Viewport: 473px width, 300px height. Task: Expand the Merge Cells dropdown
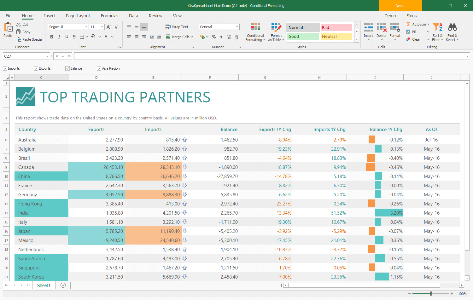coord(192,37)
